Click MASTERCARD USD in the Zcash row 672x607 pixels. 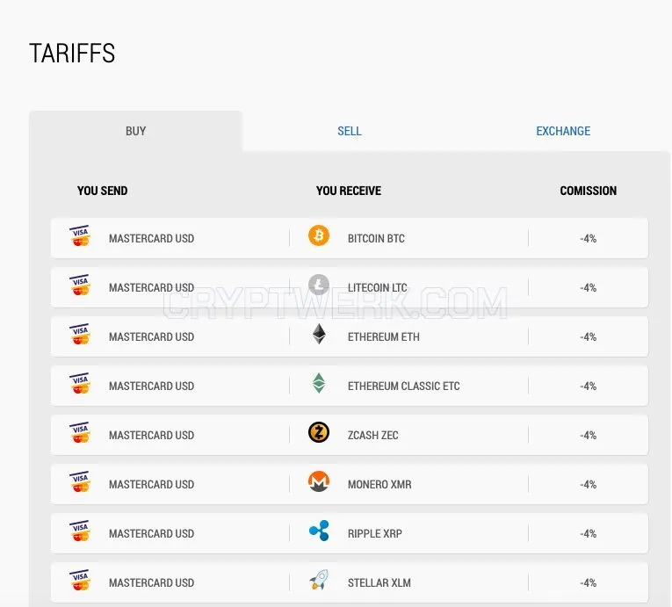point(151,435)
